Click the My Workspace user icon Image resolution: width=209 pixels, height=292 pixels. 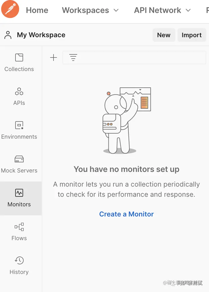8,35
